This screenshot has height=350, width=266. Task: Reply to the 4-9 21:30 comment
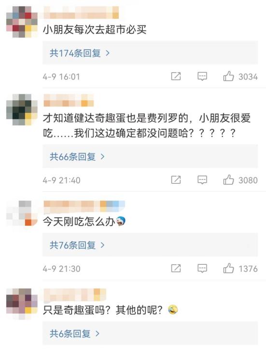point(202,268)
